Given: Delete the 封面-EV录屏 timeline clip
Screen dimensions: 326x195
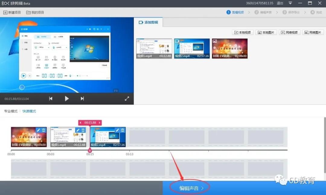Looking at the screenshot, I should coord(44,130).
